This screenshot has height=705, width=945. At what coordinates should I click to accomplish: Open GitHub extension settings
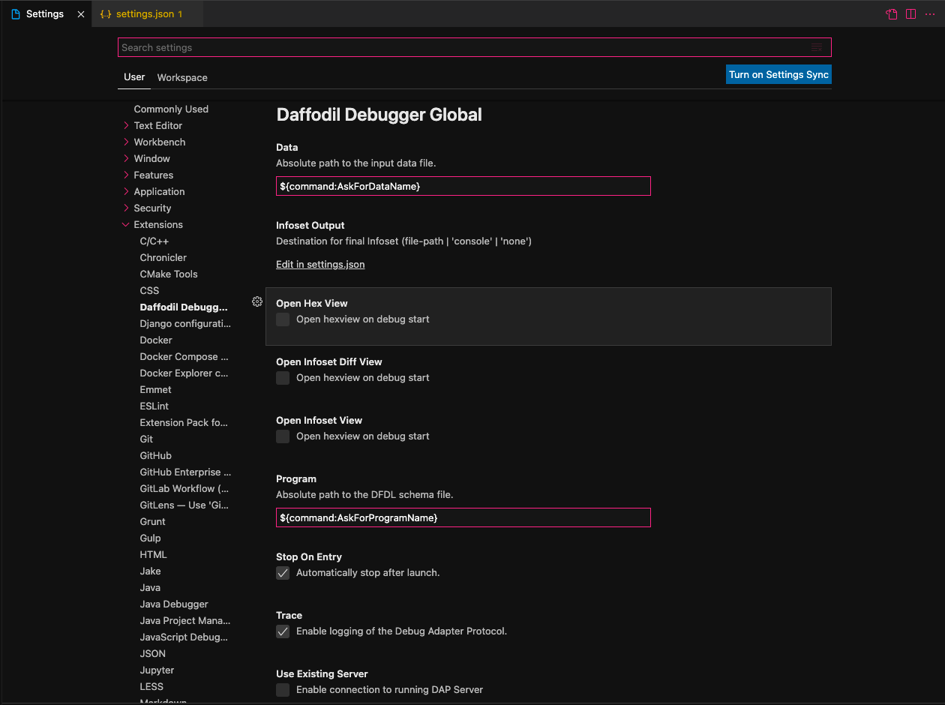[x=156, y=455]
